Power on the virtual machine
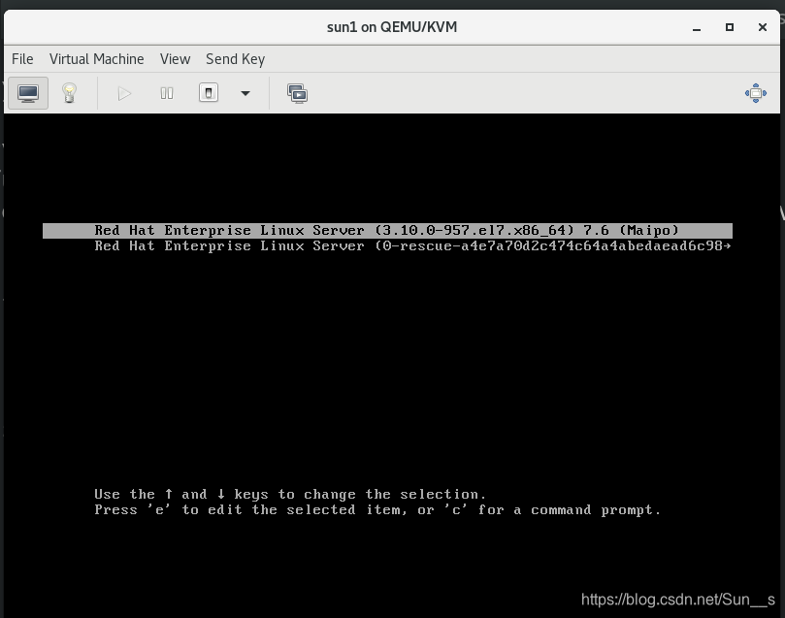Screen dimensions: 785x618 (x=124, y=93)
